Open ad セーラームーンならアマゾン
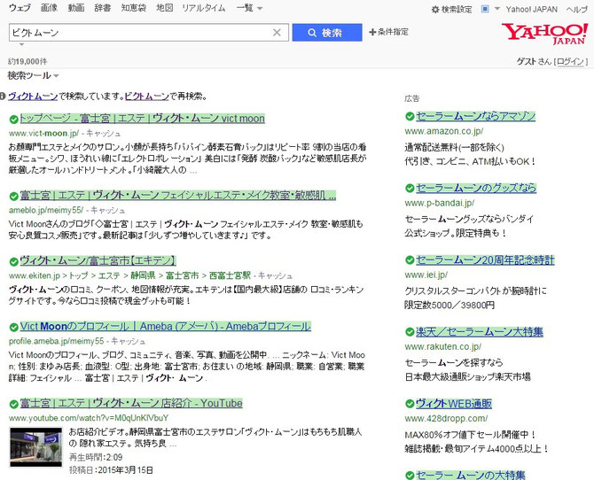Image resolution: width=594 pixels, height=480 pixels. (x=475, y=116)
